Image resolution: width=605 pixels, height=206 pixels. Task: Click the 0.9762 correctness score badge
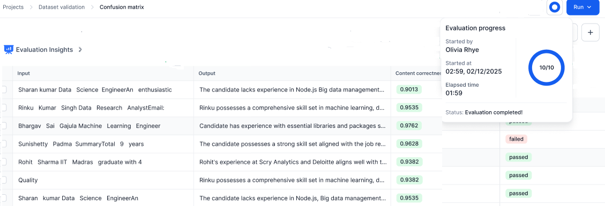coord(409,126)
